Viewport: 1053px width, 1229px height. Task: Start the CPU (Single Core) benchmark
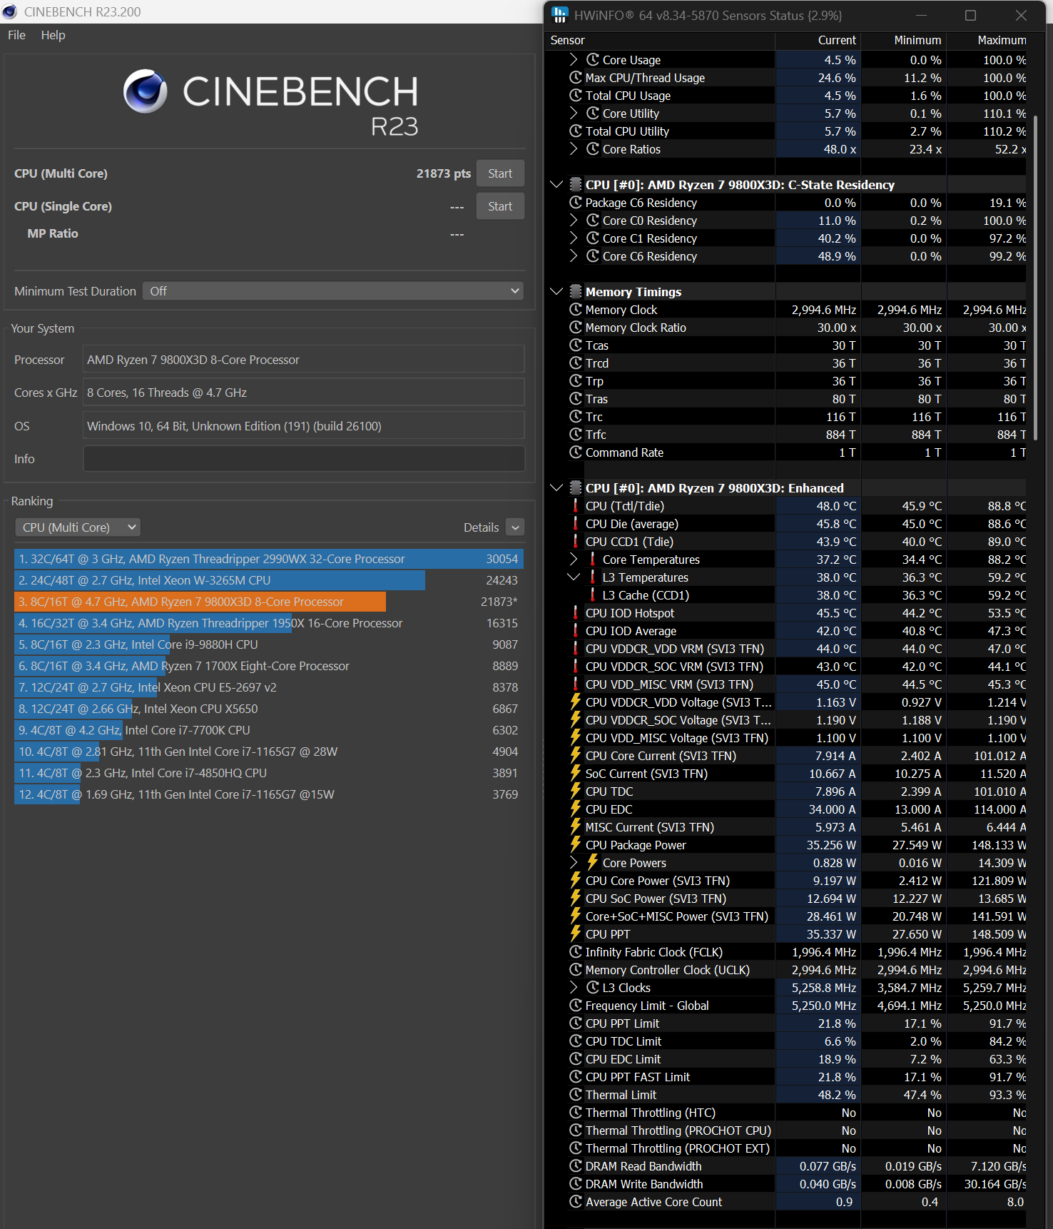(x=500, y=206)
